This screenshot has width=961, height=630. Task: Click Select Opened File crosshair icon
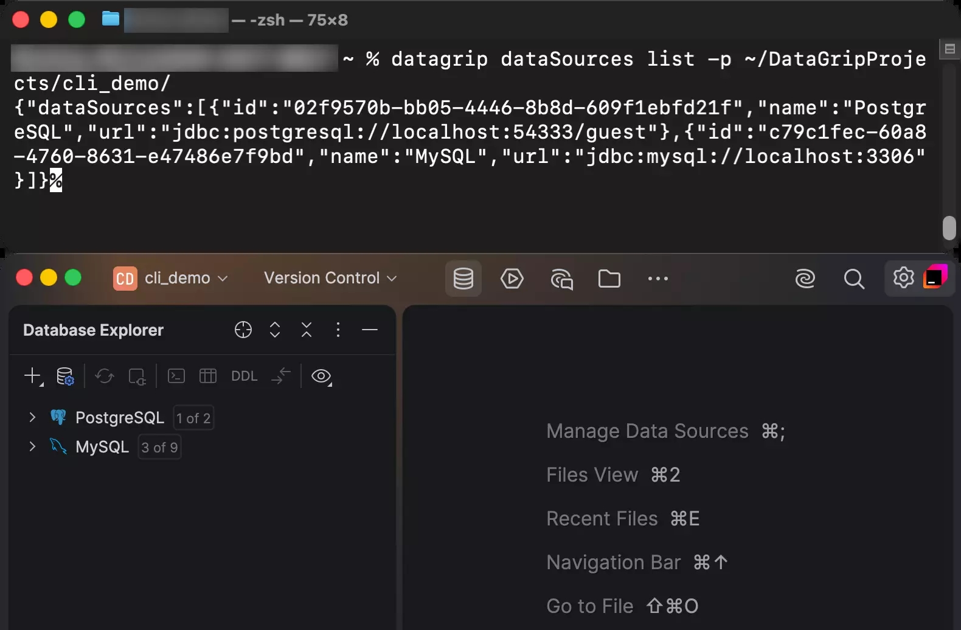[x=243, y=330]
